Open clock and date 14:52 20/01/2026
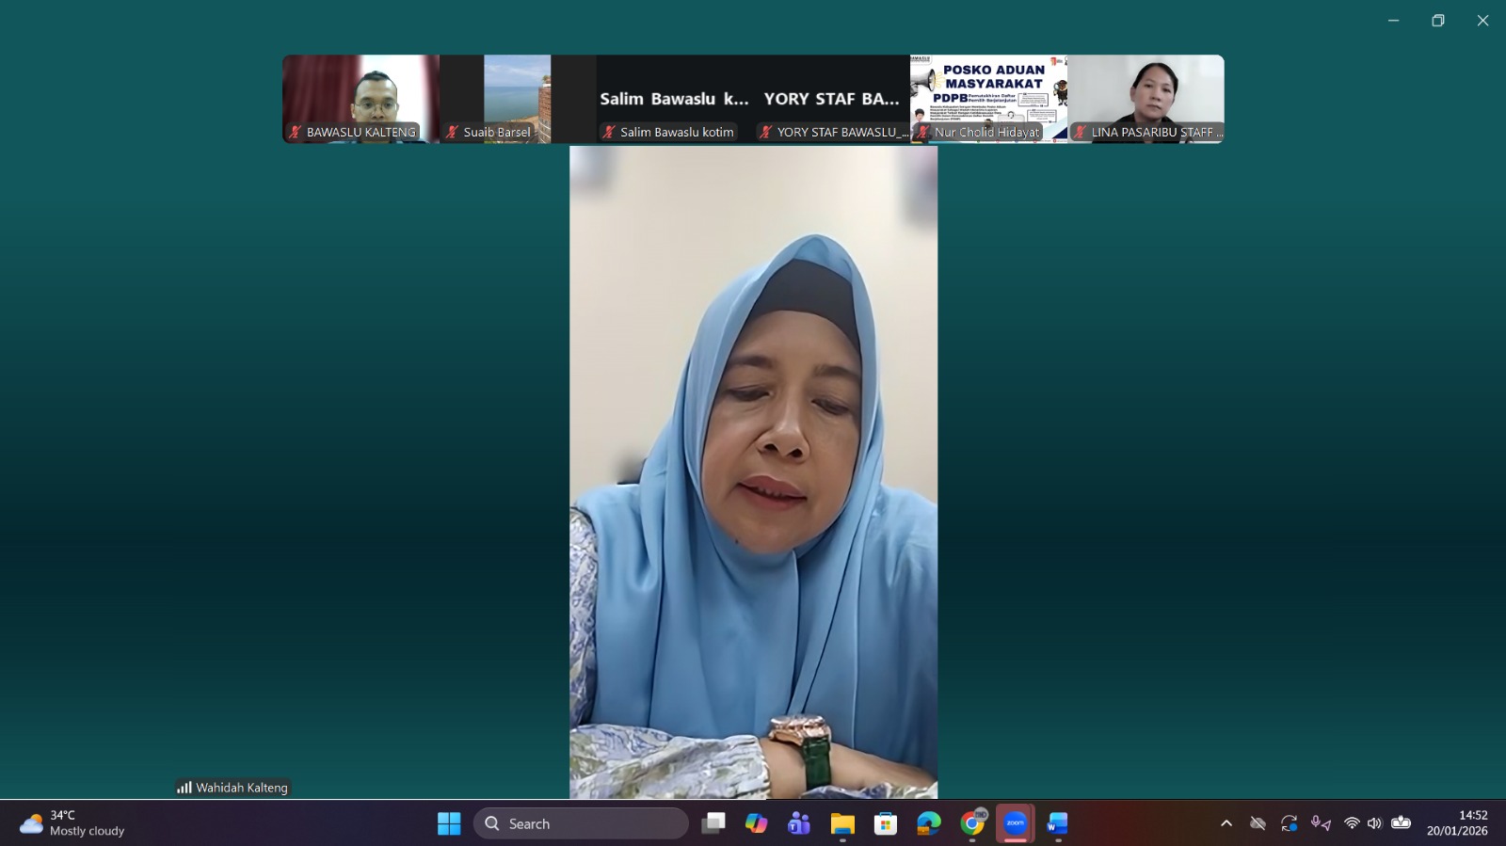1506x846 pixels. [1457, 823]
